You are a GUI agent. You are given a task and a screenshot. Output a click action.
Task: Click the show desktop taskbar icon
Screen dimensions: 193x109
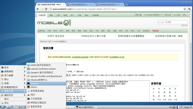[17, 107]
